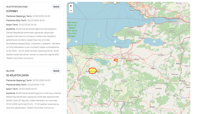Click the Kesildi badge on the Züferbey card
201x114 pixels.
[x=56, y=7]
